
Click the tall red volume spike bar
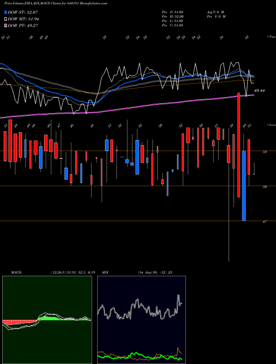click(238, 145)
